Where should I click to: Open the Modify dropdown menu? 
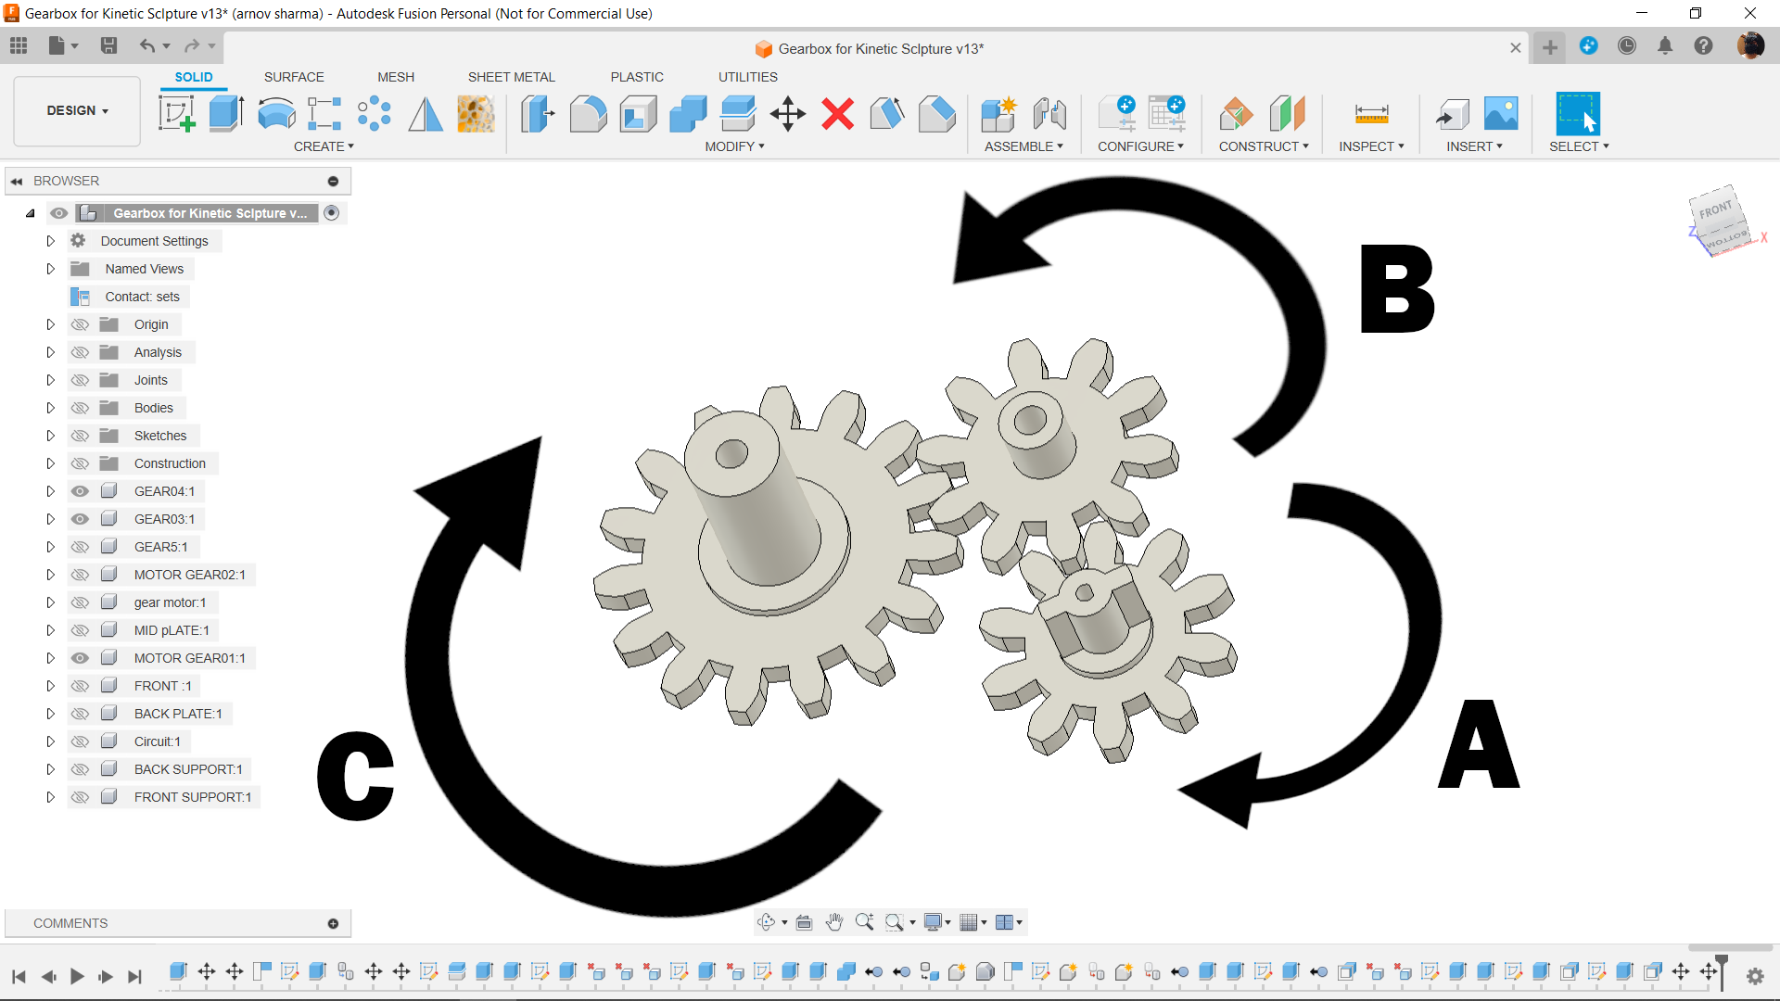[733, 146]
